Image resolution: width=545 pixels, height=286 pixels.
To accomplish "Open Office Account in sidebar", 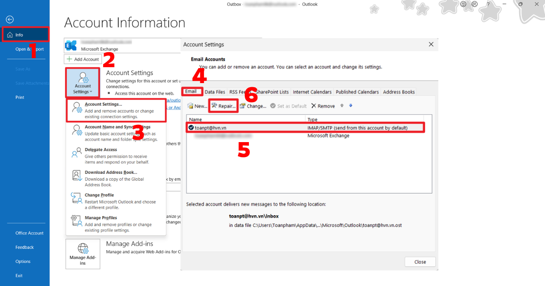I will tap(30, 233).
